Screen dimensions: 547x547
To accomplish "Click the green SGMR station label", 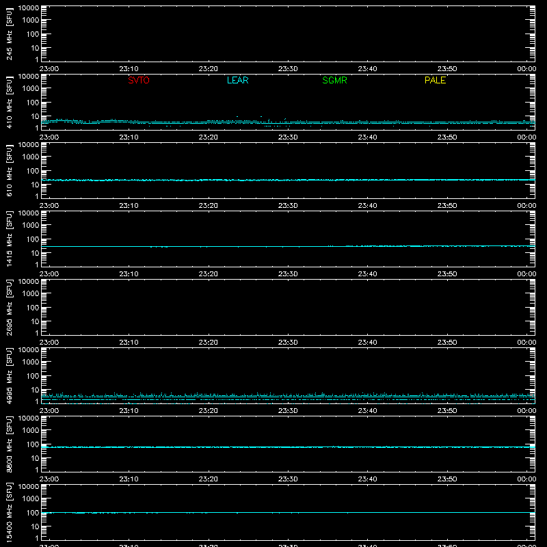I will [x=334, y=80].
